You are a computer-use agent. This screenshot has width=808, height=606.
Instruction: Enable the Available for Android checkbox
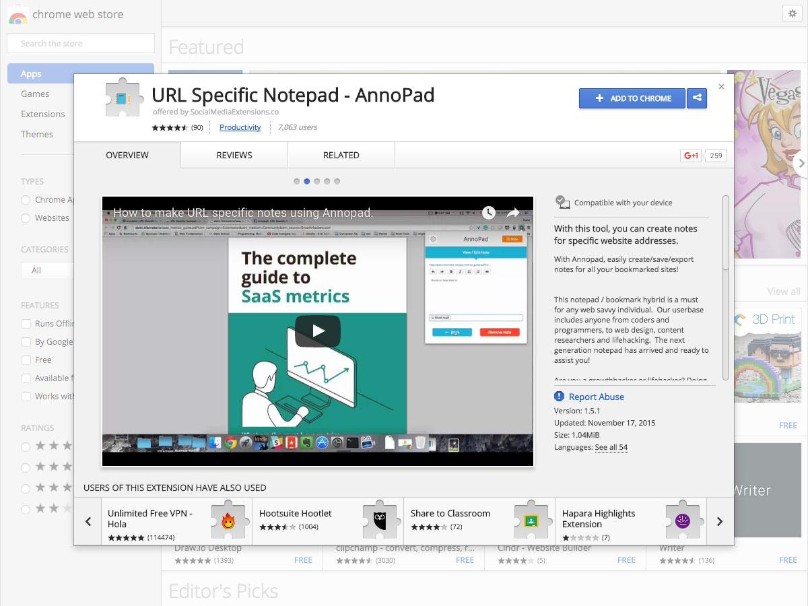[26, 378]
